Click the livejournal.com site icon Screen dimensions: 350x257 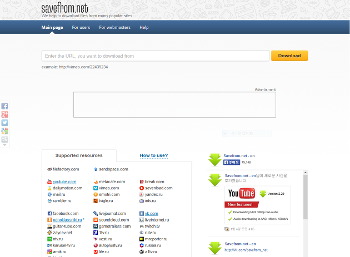96,214
